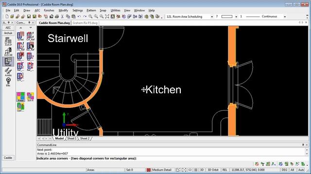
Task: Select the Model layout tab
Action: 59,139
